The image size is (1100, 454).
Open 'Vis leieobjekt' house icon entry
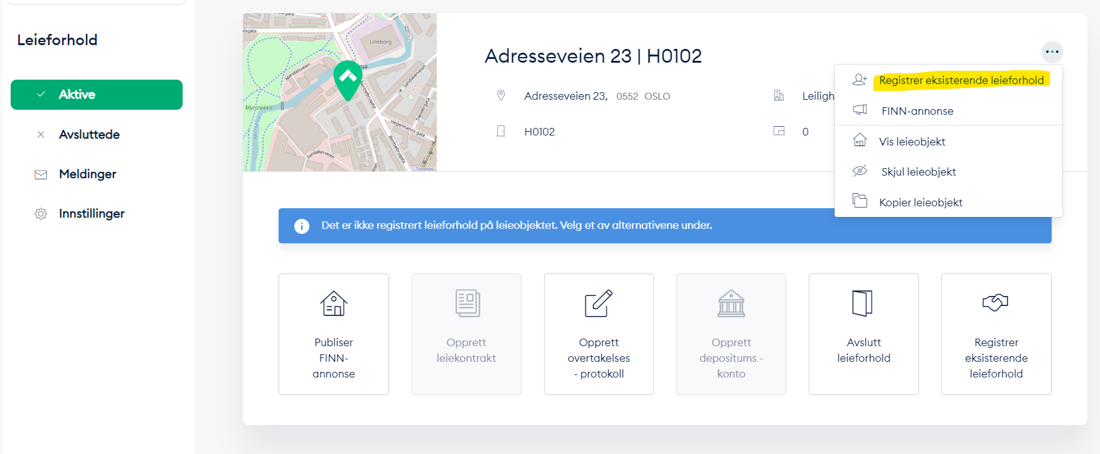tap(860, 140)
